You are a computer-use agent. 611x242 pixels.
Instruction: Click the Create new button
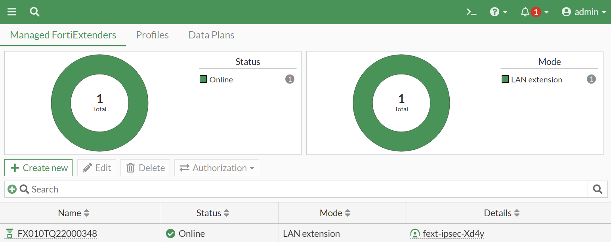(x=38, y=168)
